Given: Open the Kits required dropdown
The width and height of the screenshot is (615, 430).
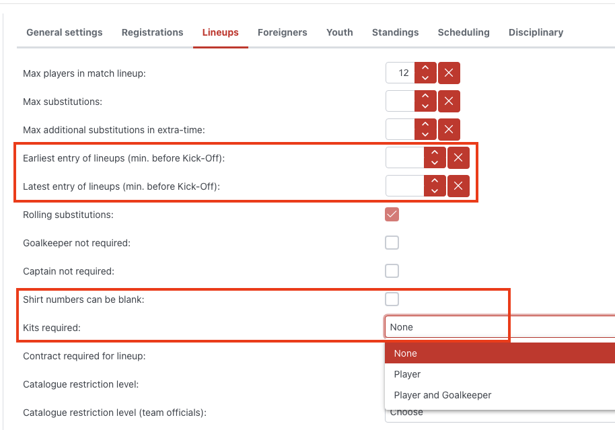Looking at the screenshot, I should tap(498, 327).
